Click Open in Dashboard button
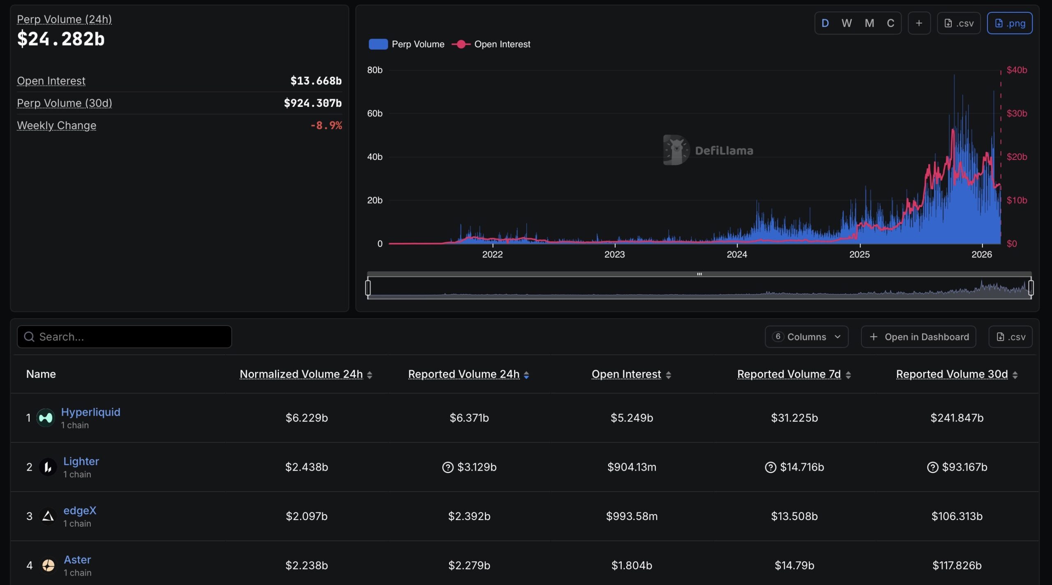 pyautogui.click(x=918, y=337)
